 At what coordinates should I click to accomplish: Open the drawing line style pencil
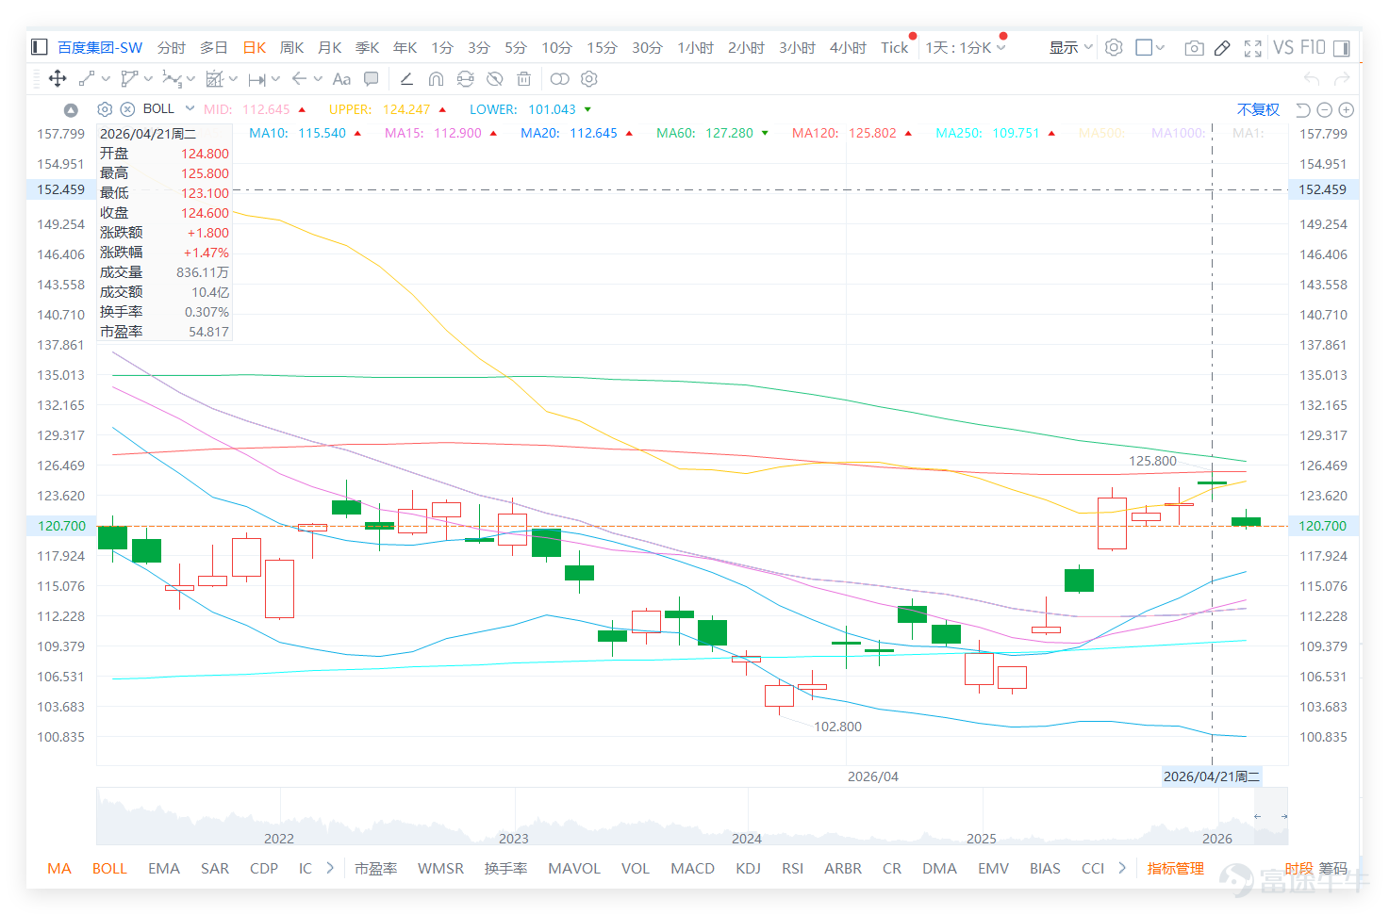(406, 79)
